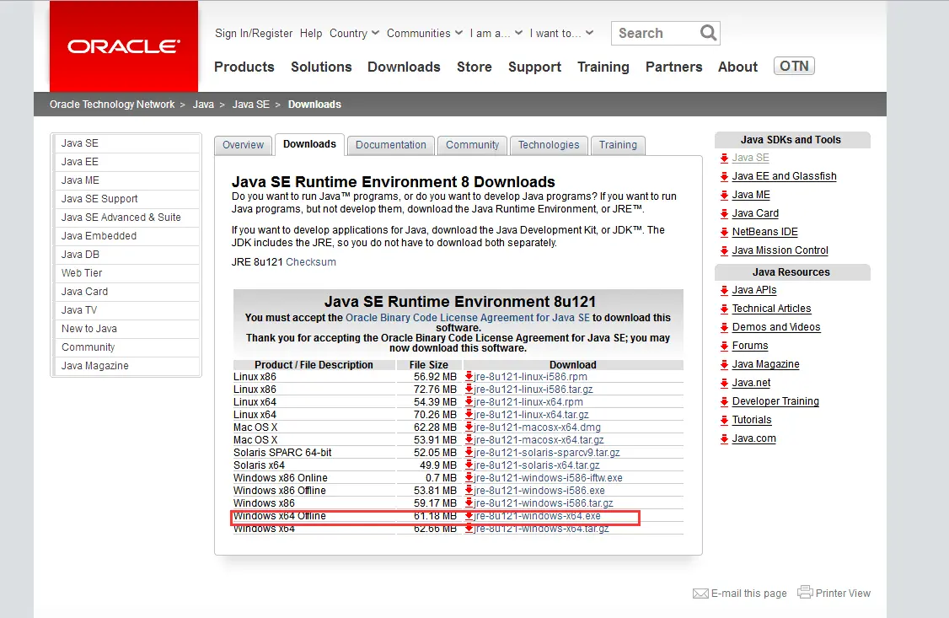This screenshot has width=949, height=618.
Task: Open Technical Articles link
Action: tap(771, 309)
